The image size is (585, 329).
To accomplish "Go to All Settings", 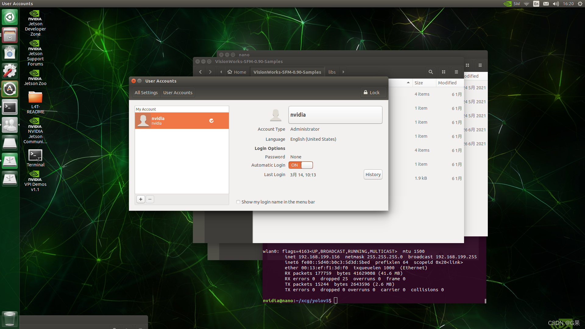I will pos(146,93).
